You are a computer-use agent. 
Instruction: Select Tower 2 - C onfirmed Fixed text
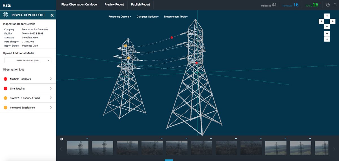[x=25, y=98]
